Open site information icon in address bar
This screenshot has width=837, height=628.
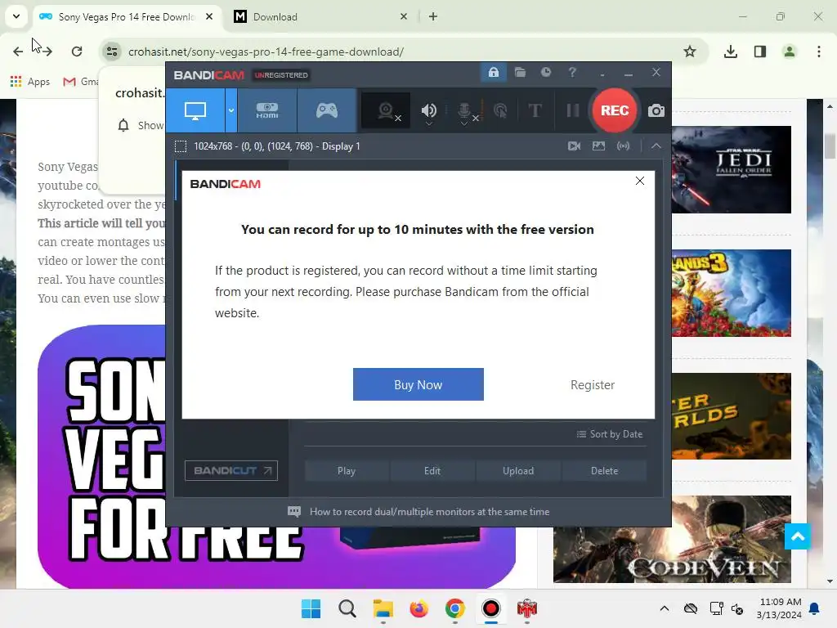click(x=112, y=52)
